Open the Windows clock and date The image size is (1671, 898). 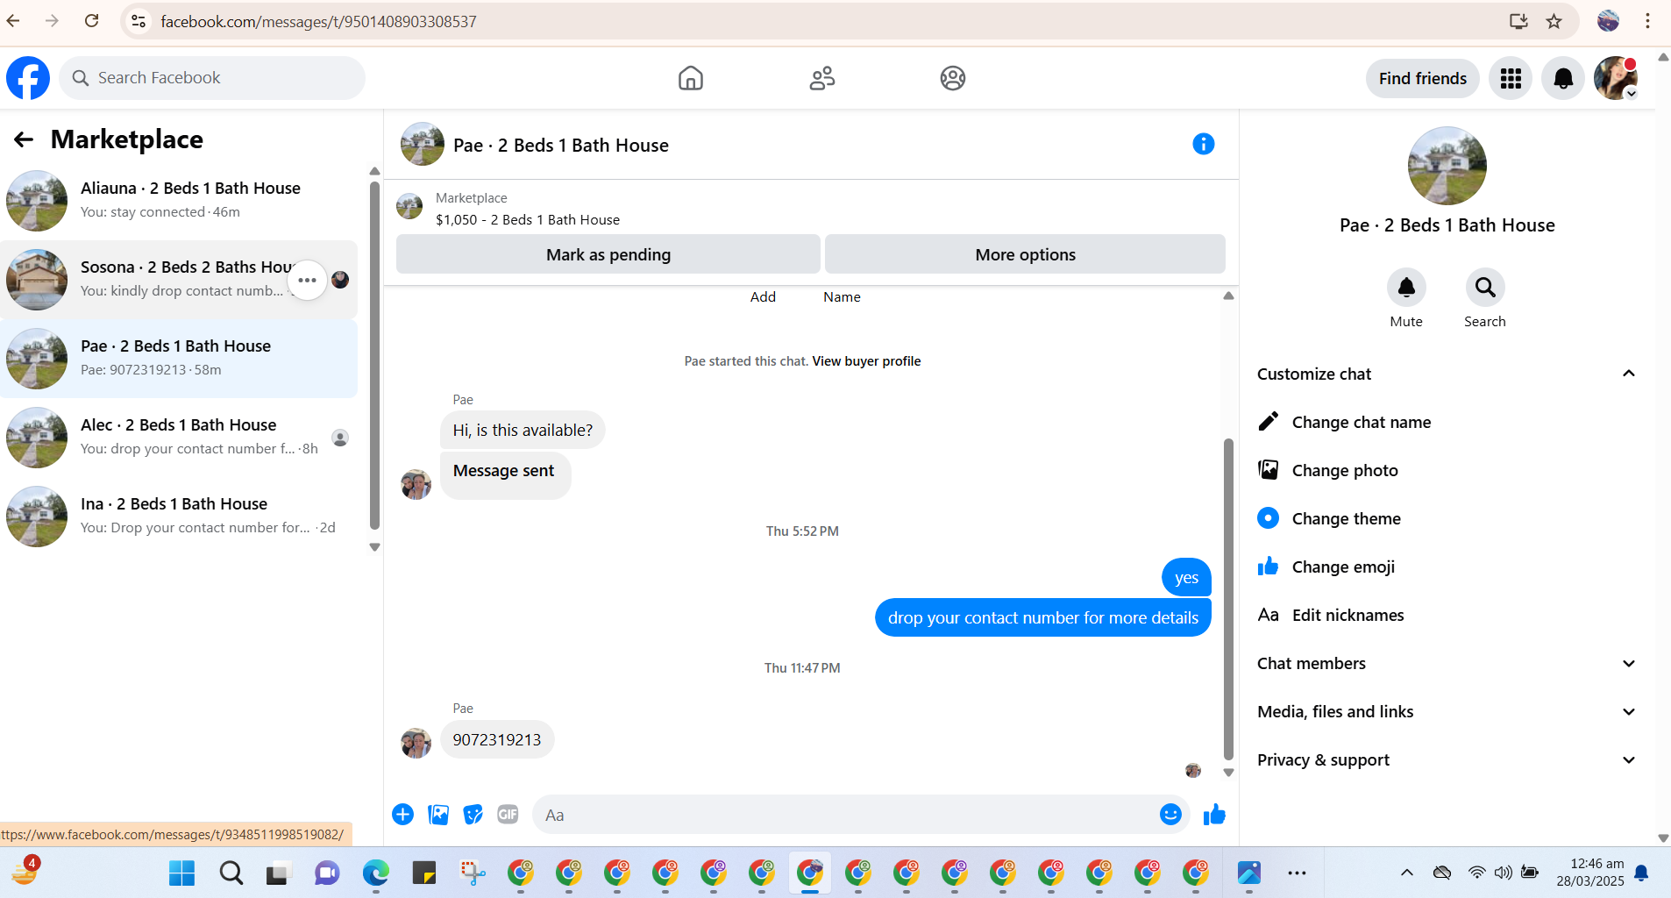coord(1590,873)
